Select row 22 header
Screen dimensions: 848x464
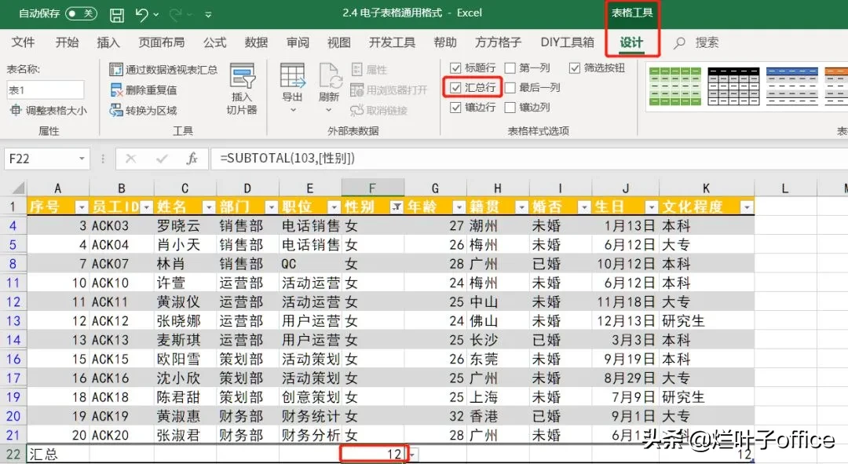[x=13, y=455]
